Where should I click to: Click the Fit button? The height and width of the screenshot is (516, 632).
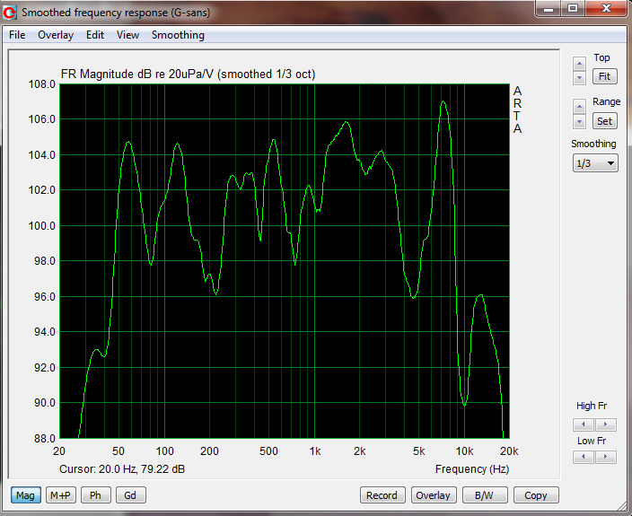(x=604, y=76)
